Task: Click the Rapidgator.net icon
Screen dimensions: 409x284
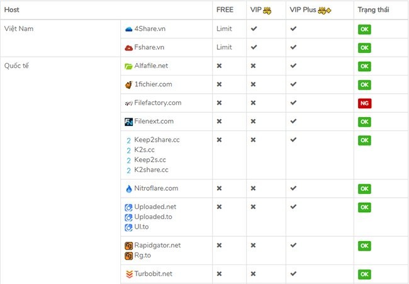Action: [128, 245]
